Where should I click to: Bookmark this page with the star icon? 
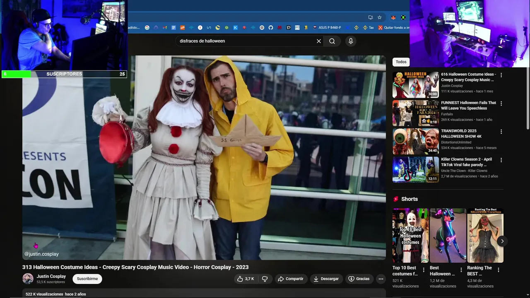point(379,17)
